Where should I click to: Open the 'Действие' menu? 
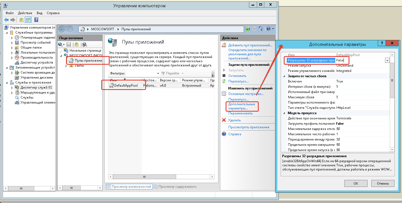25,13
